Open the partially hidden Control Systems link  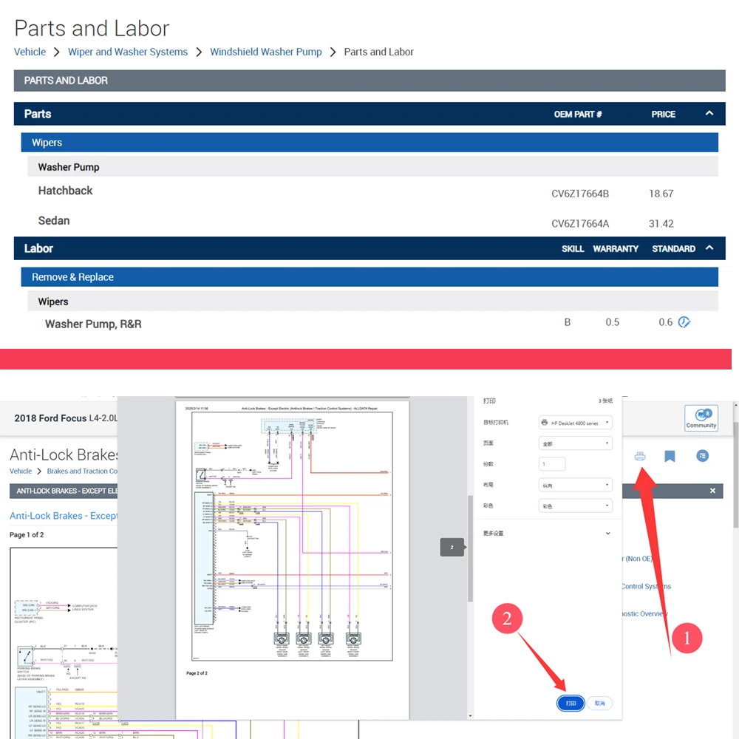coord(646,586)
